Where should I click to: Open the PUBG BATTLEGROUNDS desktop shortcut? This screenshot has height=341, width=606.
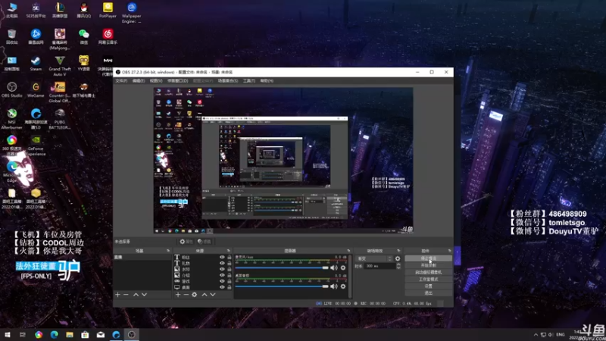(60, 119)
